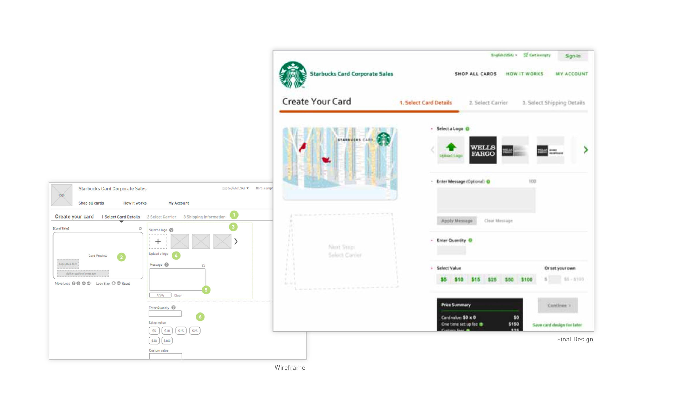The image size is (683, 419).
Task: Click the Move Logo up arrow icon
Action: coord(74,284)
